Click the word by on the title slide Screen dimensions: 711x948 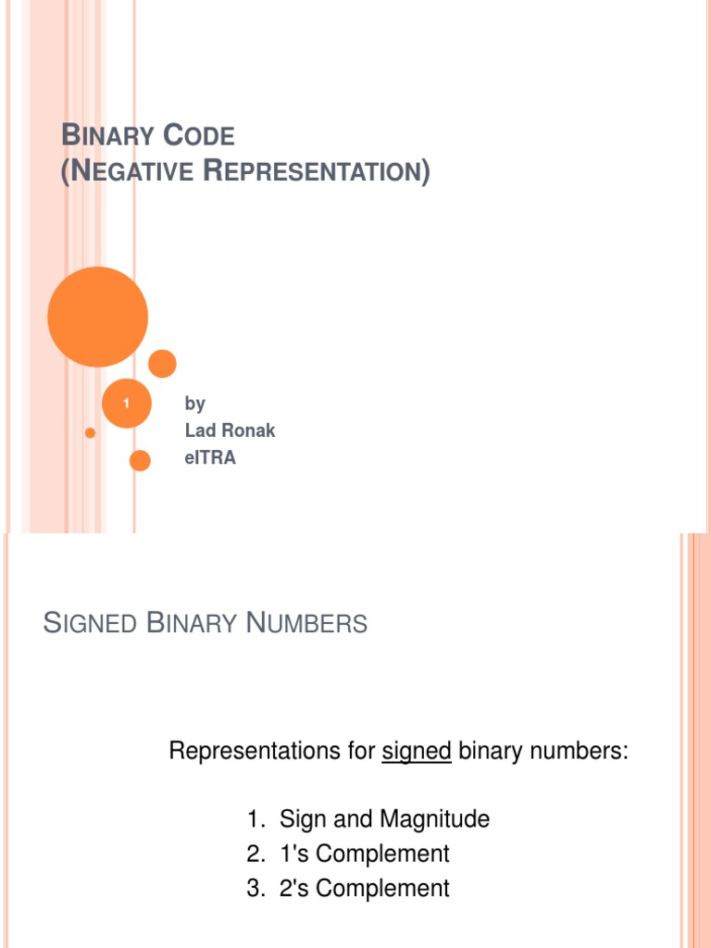194,404
